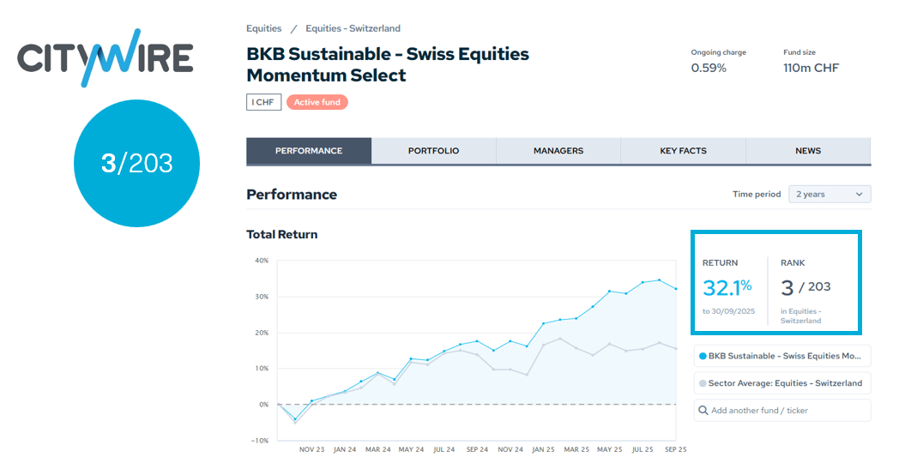Toggle Sector Average: Equities - Switzerland series
Image resolution: width=899 pixels, height=463 pixels.
point(785,383)
